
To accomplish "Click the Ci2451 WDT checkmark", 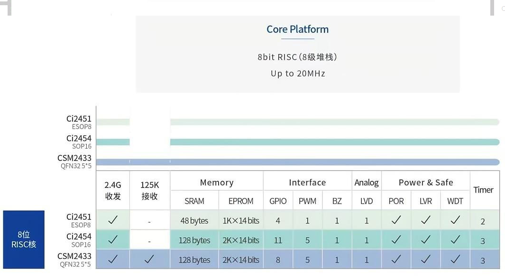I will 455,220.
